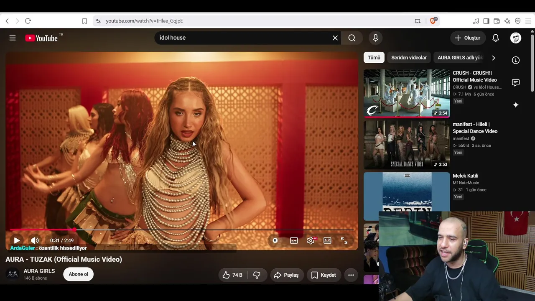Open the 'Melek Katili' video title

click(465, 176)
